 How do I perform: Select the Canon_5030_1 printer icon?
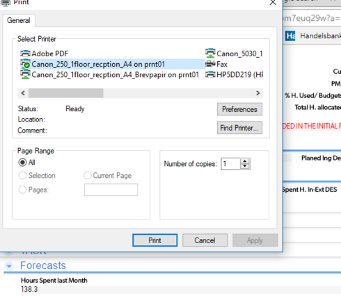tap(210, 53)
